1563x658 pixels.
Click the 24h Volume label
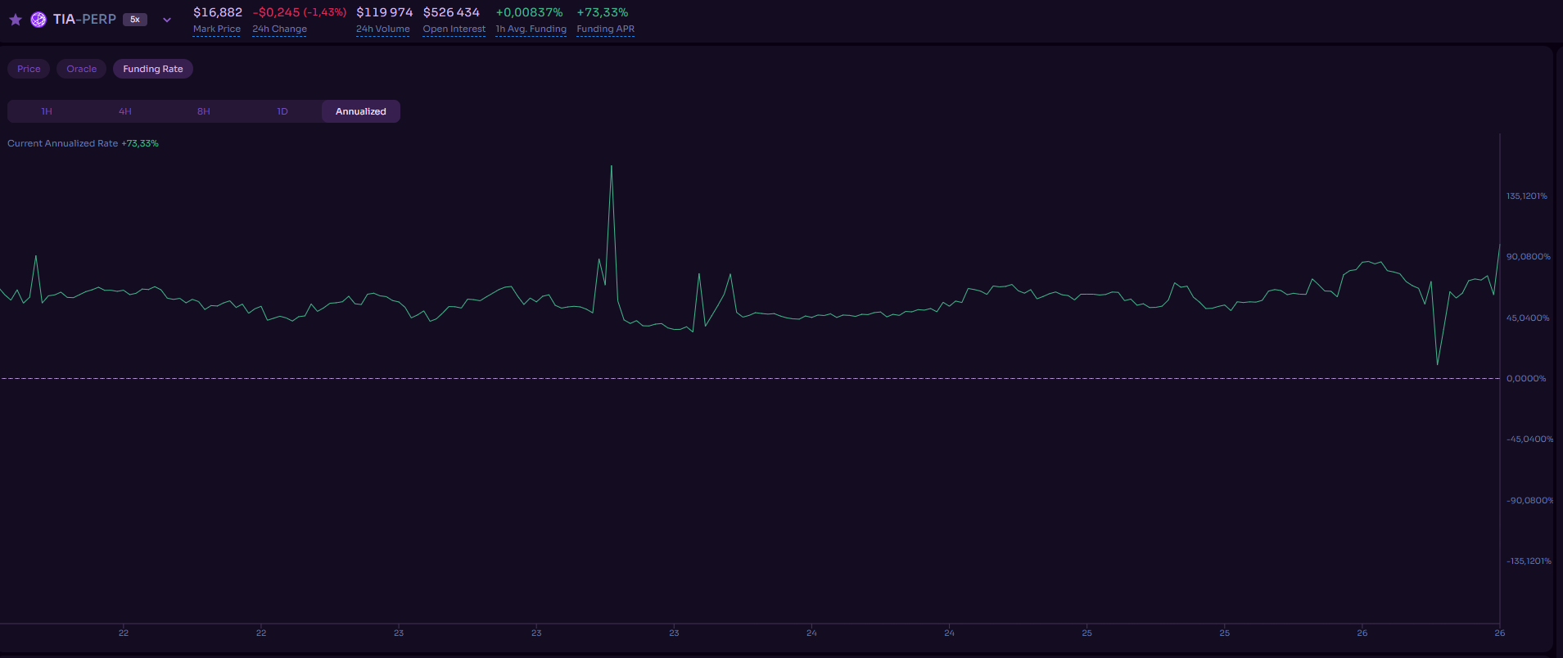[382, 29]
